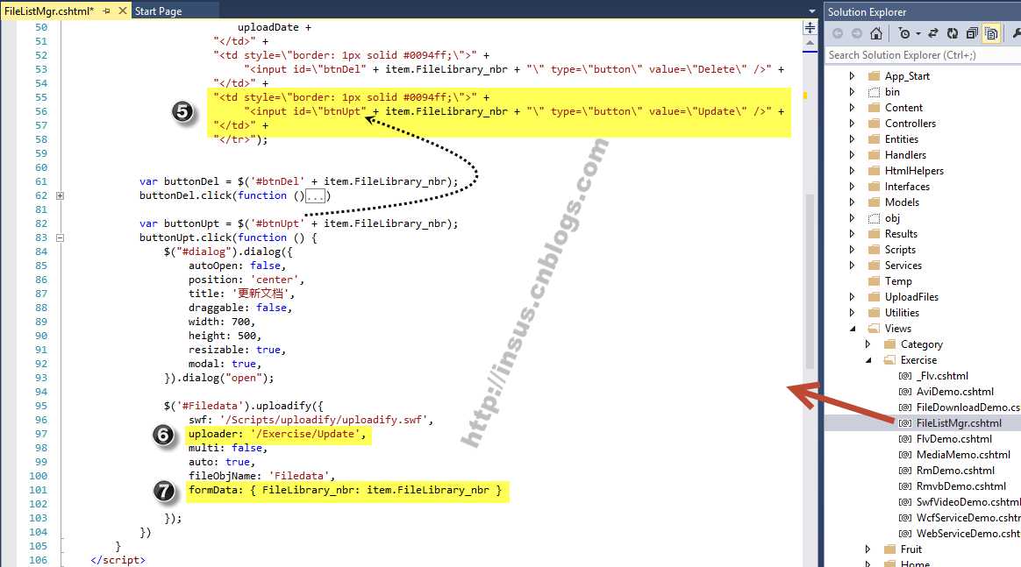Expand the HtmlHelpers folder arrow

click(x=852, y=170)
